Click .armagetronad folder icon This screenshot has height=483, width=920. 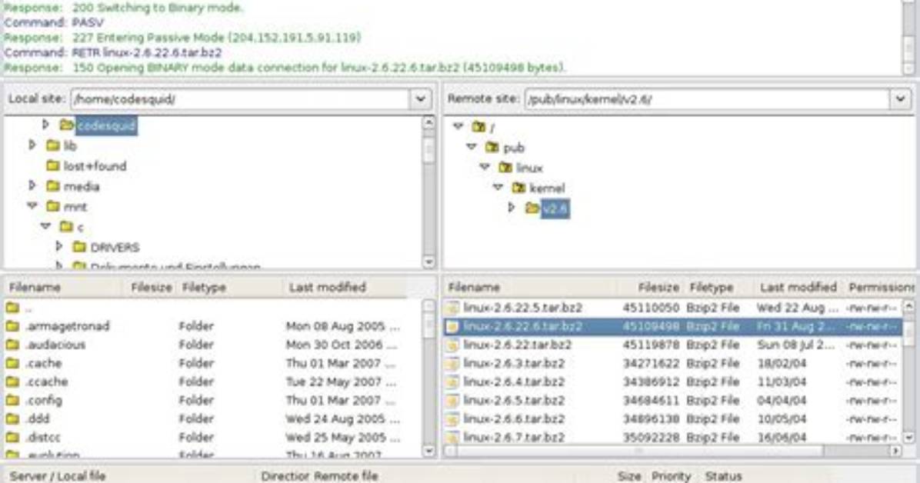pos(12,326)
